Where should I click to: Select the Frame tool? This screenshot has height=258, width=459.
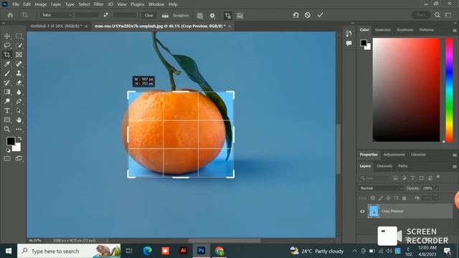tap(19, 54)
